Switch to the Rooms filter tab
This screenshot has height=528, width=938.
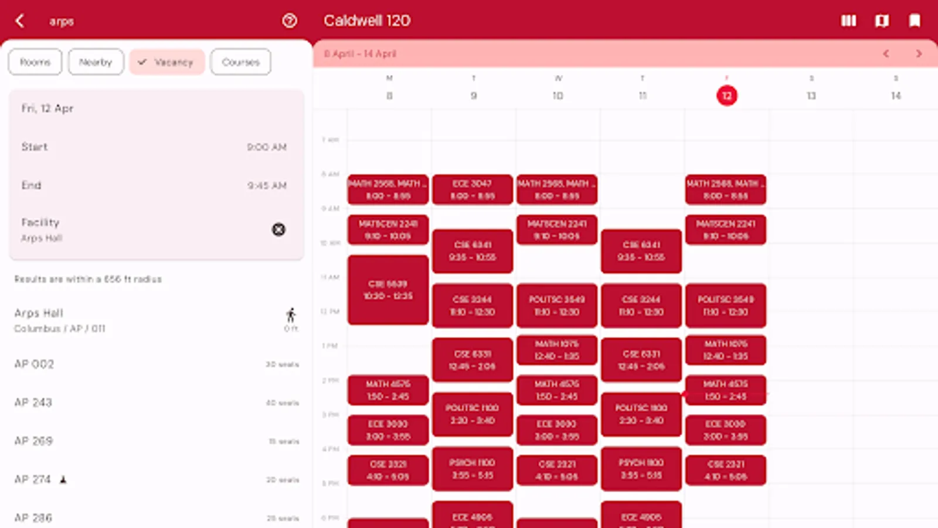tap(35, 62)
